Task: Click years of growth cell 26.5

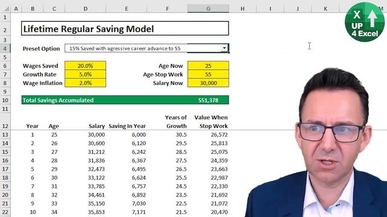Action: click(181, 169)
